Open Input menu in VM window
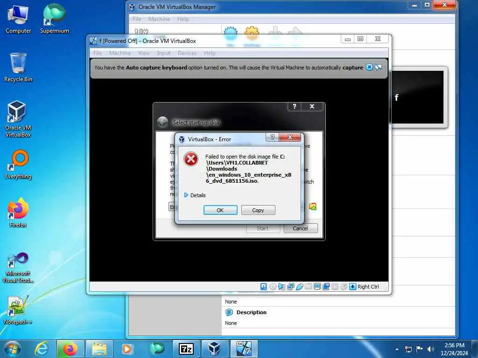This screenshot has height=358, width=478. pyautogui.click(x=164, y=53)
